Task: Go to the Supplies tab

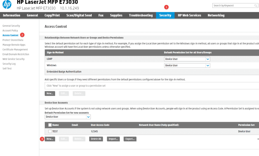Action: 116,15
